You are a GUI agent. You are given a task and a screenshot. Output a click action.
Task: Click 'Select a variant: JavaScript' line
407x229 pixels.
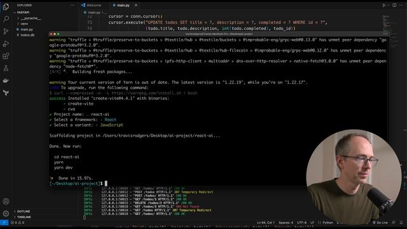86,125
